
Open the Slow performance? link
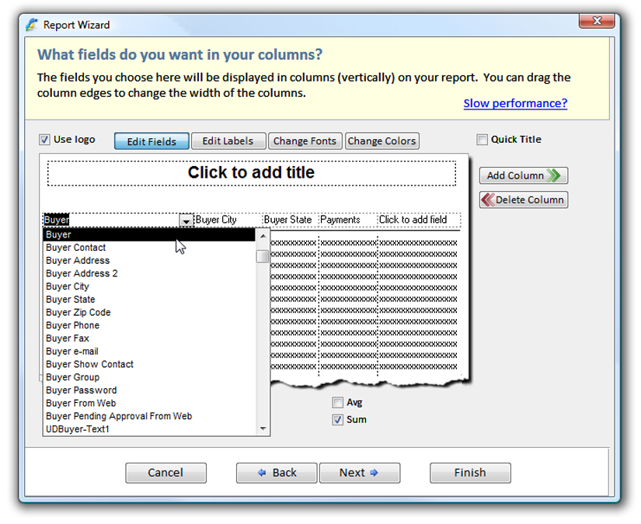click(x=514, y=103)
